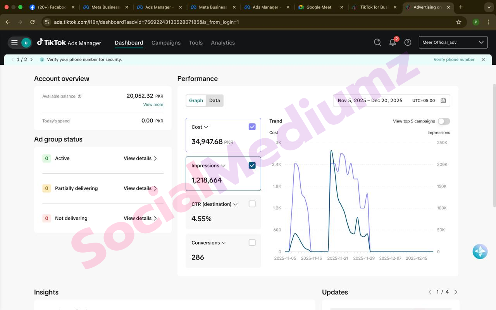This screenshot has height=310, width=496.
Task: Open the help question mark icon
Action: 408,43
